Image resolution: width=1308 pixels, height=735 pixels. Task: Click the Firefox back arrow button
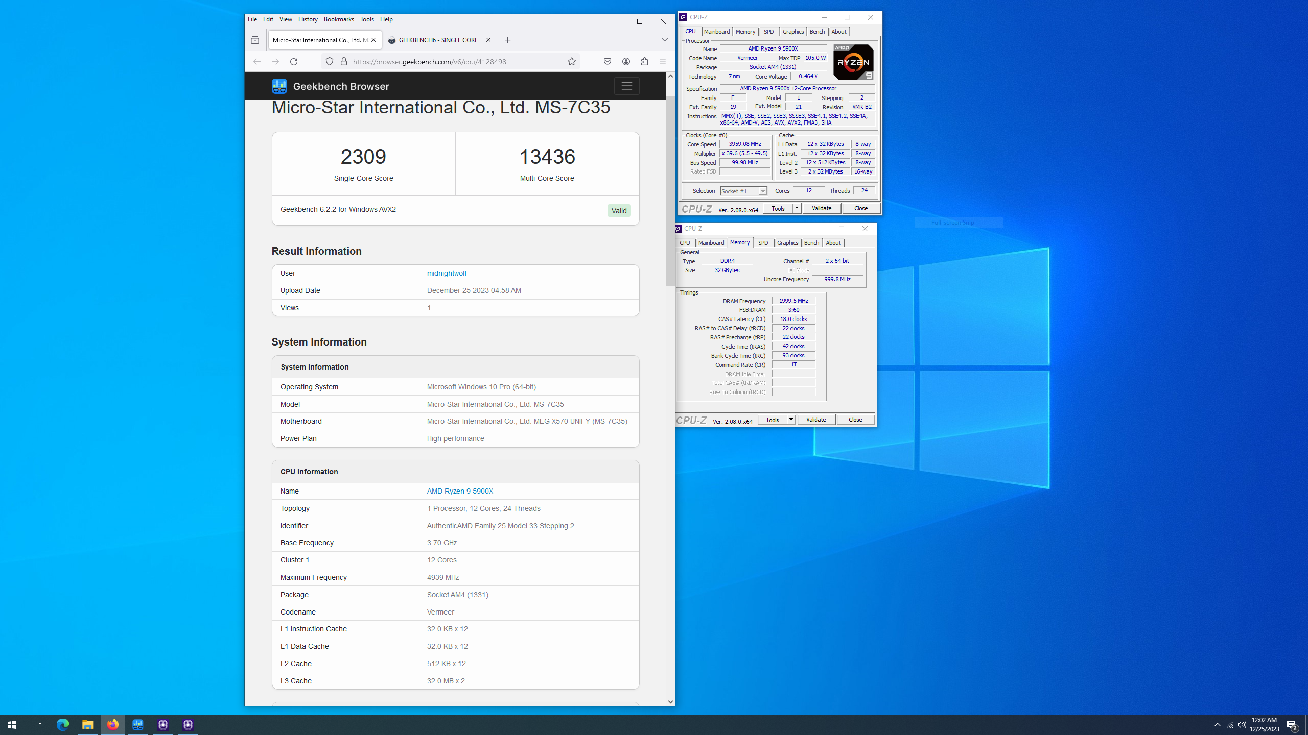[257, 62]
